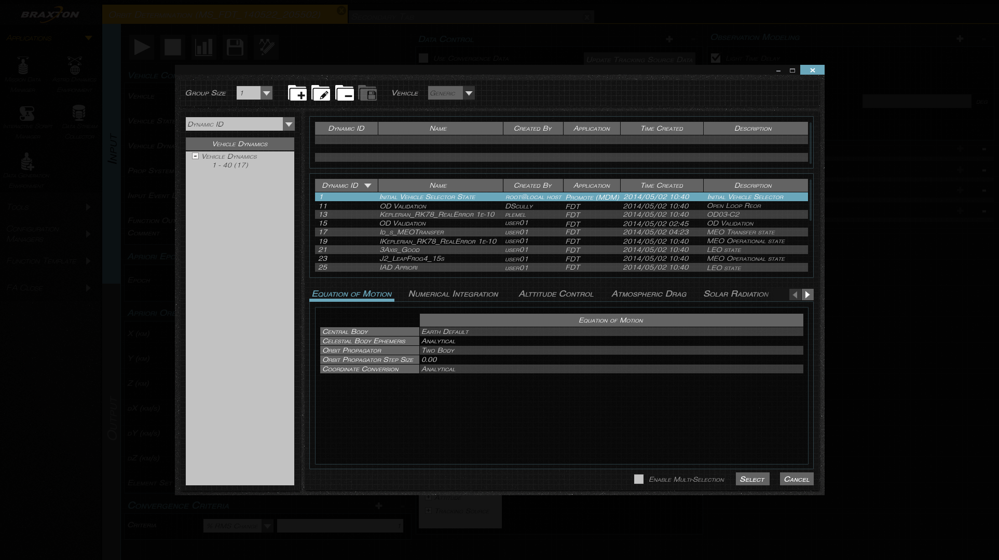Viewport: 999px width, 560px height.
Task: Uncheck the Light Time Delay option
Action: pyautogui.click(x=716, y=58)
